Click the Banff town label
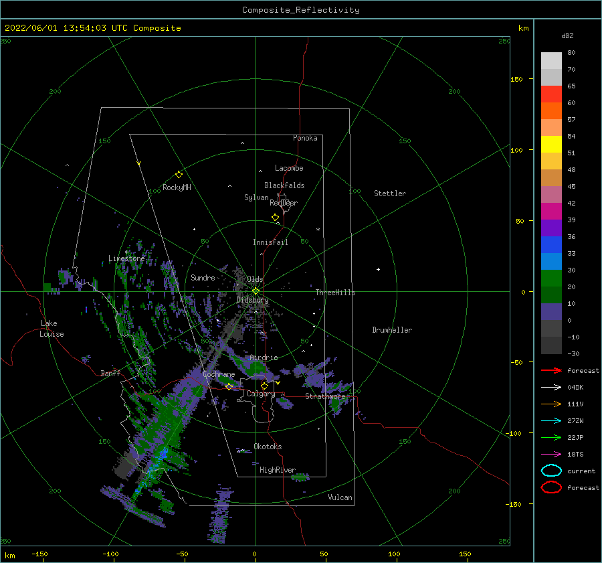 point(110,373)
